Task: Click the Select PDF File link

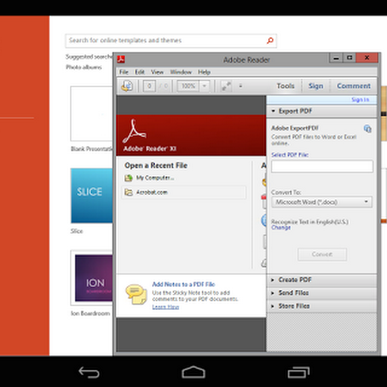Action: pyautogui.click(x=290, y=155)
